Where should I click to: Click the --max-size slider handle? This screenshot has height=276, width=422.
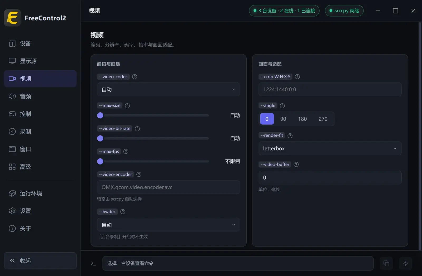[100, 115]
